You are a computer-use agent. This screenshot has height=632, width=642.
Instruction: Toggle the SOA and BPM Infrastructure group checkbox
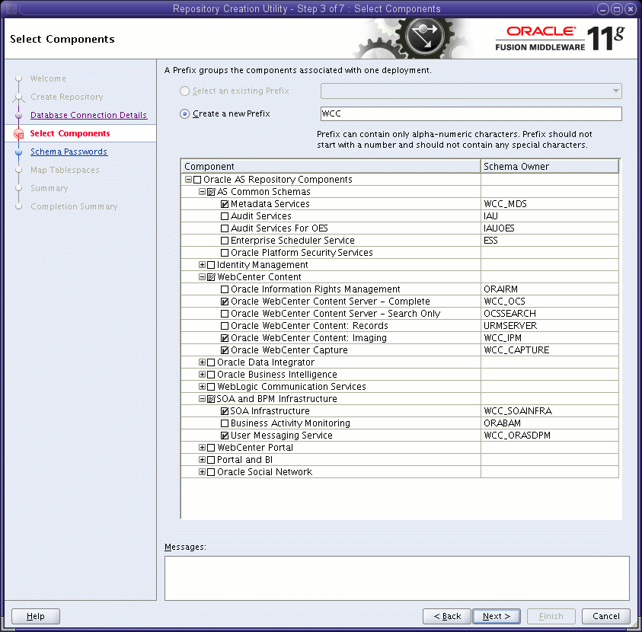pos(211,399)
